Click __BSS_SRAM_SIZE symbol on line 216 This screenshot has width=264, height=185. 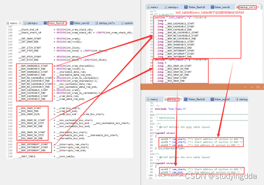tap(29, 114)
